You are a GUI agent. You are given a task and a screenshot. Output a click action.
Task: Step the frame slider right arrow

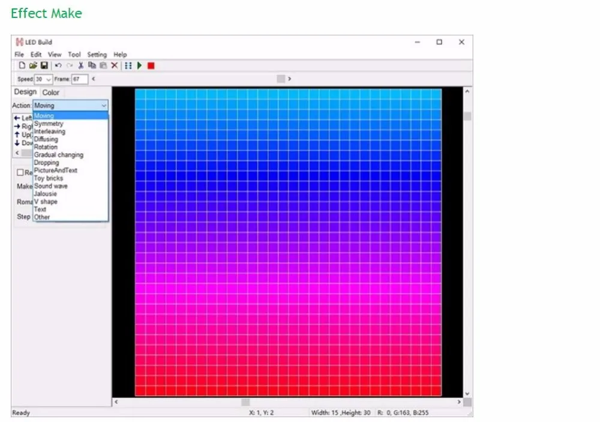pyautogui.click(x=290, y=79)
